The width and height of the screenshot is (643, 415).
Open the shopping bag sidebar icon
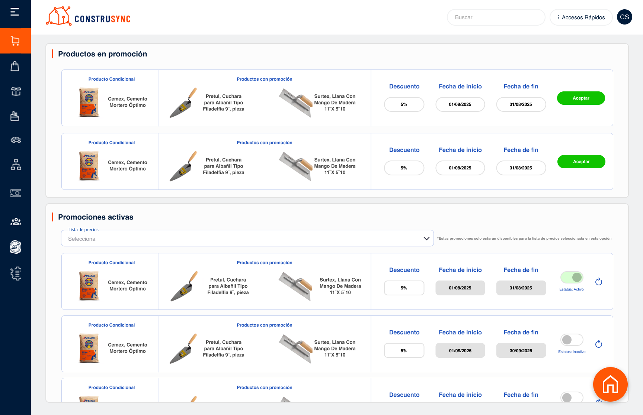coord(15,66)
